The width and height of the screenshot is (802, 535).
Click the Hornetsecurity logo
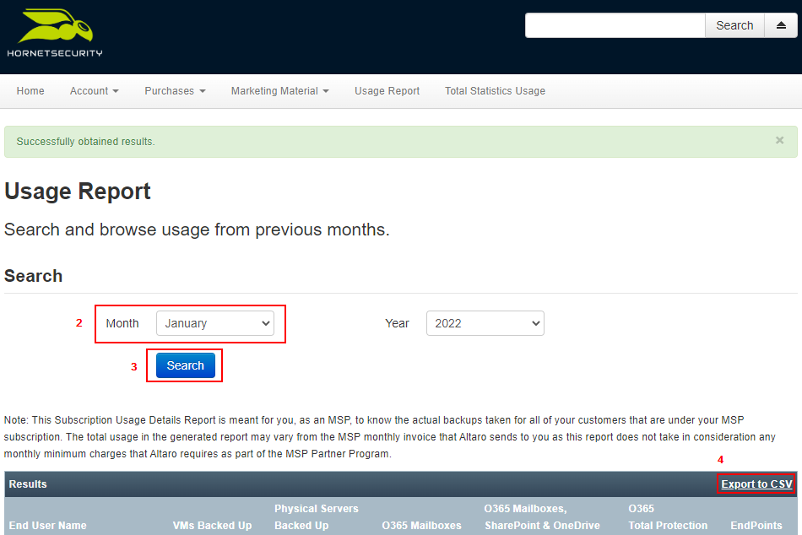(x=55, y=33)
